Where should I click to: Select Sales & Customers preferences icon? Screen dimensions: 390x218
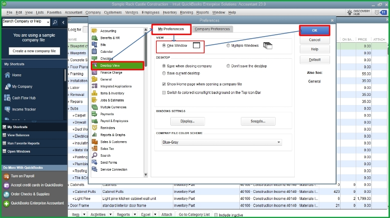[x=95, y=142]
